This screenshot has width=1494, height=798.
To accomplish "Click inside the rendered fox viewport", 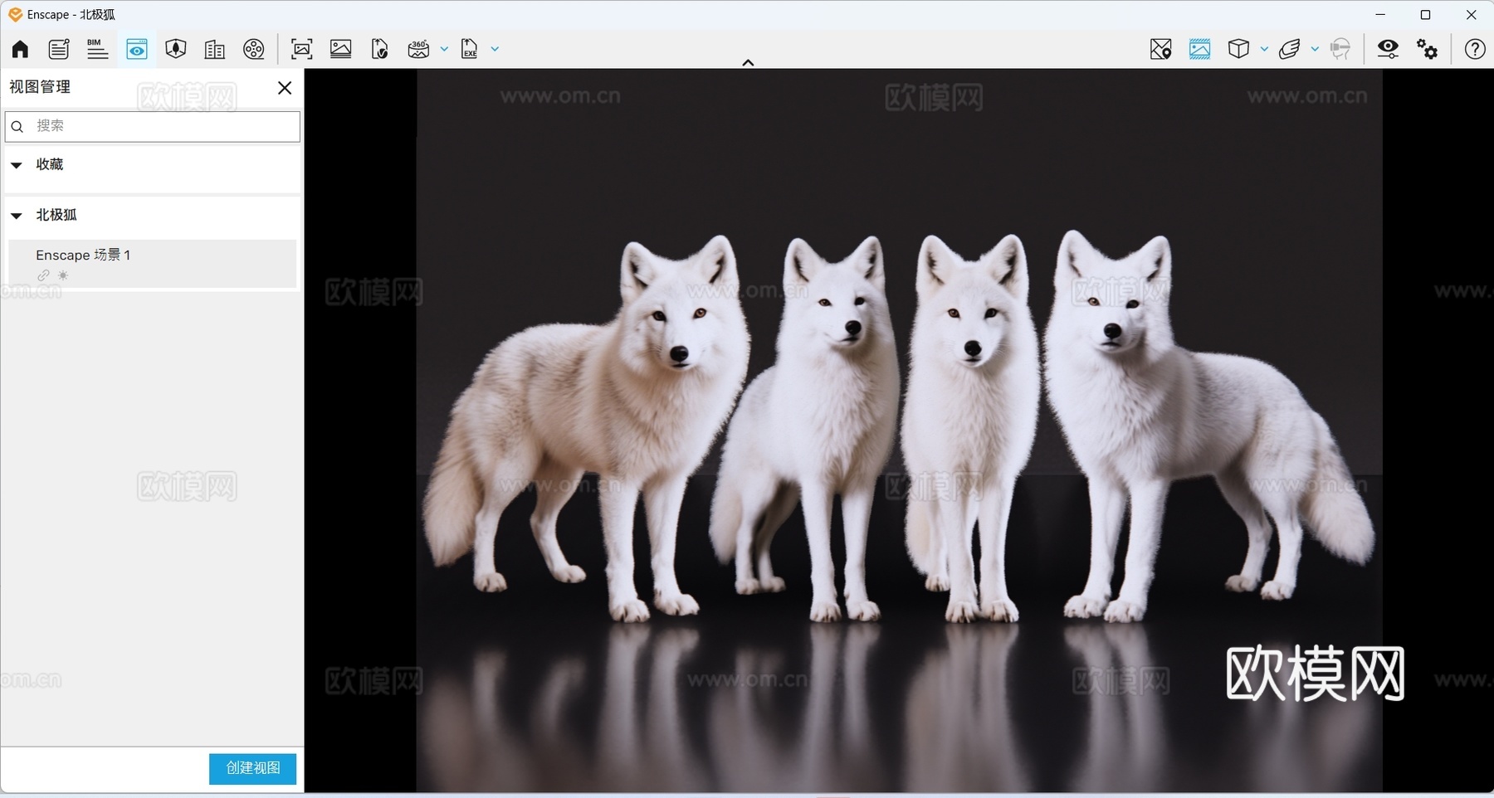I will click(899, 431).
